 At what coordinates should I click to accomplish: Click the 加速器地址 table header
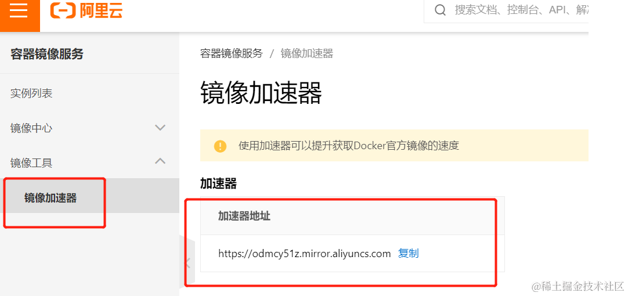pyautogui.click(x=244, y=216)
